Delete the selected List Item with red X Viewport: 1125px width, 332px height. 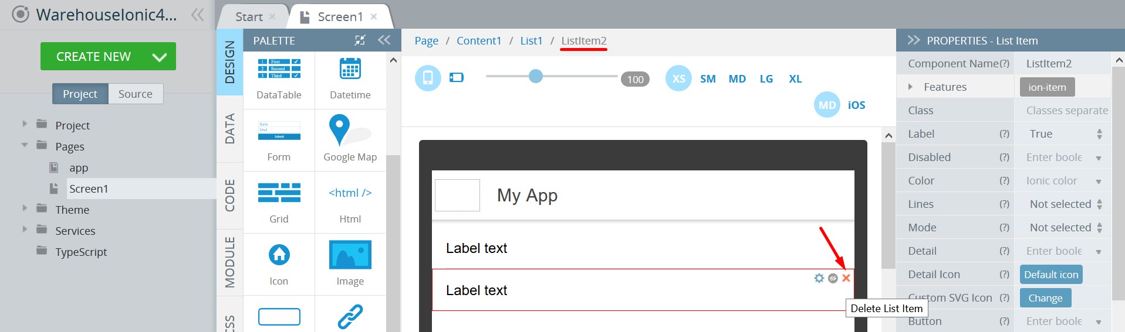(846, 278)
